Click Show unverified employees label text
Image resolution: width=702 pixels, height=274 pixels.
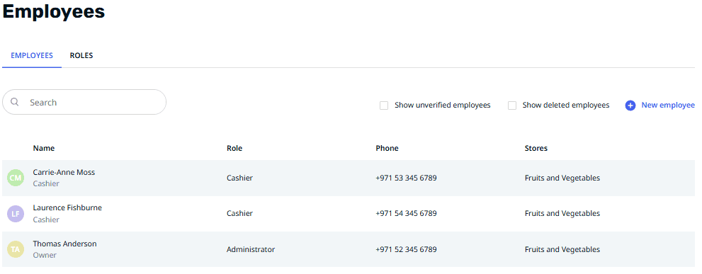[443, 105]
